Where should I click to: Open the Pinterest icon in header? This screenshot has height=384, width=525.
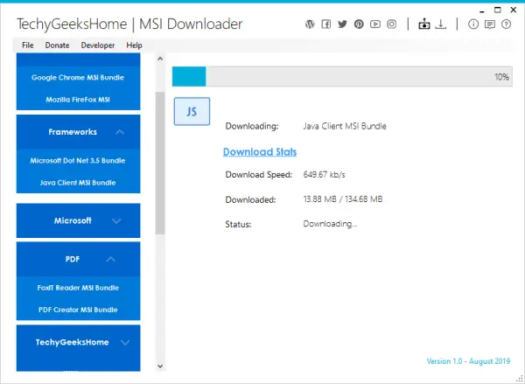pos(359,24)
